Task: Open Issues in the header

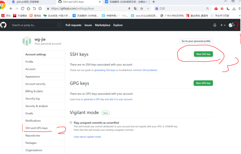Action: [88, 25]
